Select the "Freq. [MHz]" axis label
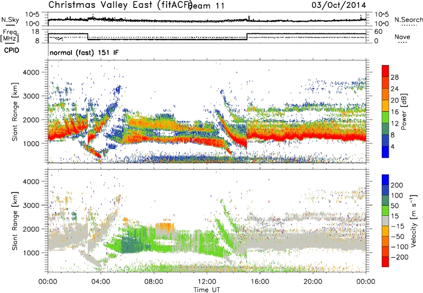 (10, 35)
